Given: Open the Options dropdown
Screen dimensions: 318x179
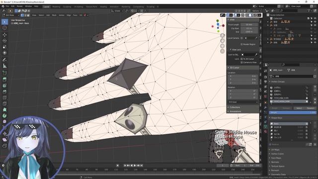Looking at the screenshot, I should point(256,11).
